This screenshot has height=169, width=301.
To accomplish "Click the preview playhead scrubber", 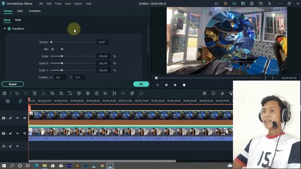I will pos(156,78).
